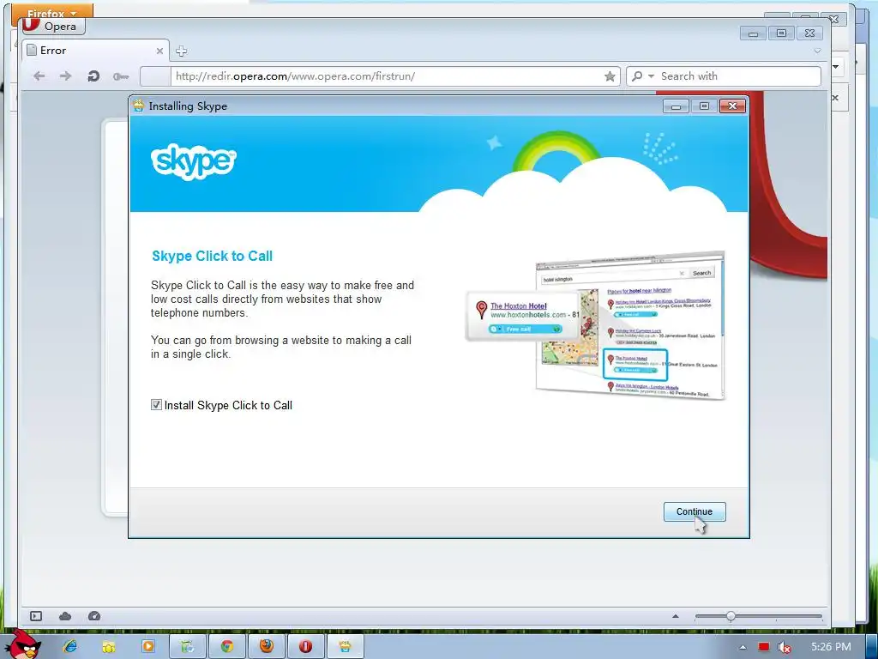Image resolution: width=878 pixels, height=659 pixels.
Task: Bookmark page with the star icon
Action: (x=610, y=76)
